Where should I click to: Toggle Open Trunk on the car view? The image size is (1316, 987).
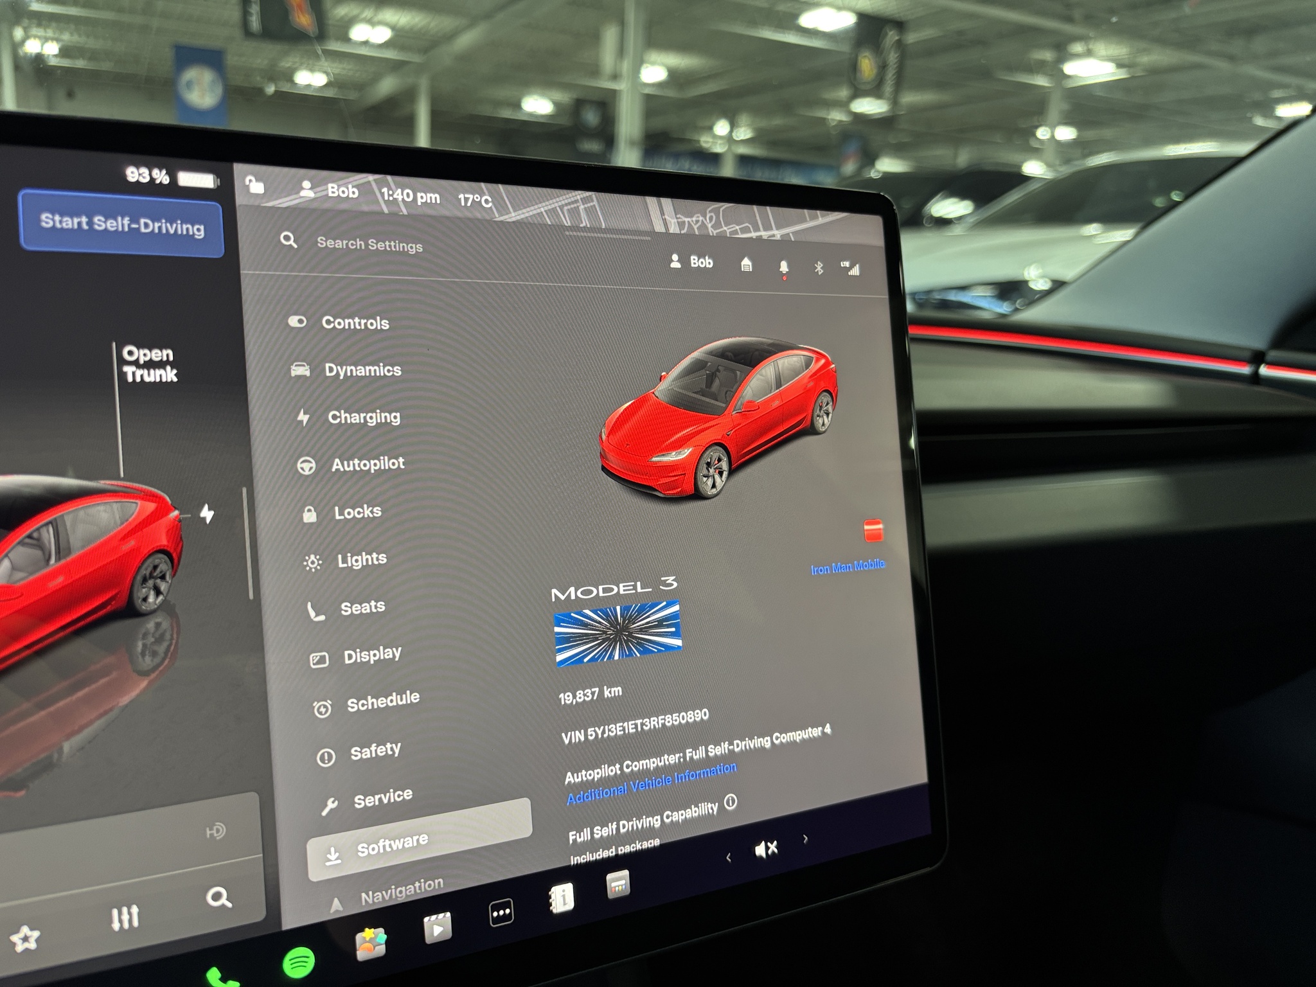tap(149, 364)
